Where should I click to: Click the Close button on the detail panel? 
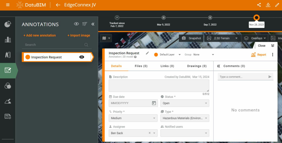click(262, 46)
